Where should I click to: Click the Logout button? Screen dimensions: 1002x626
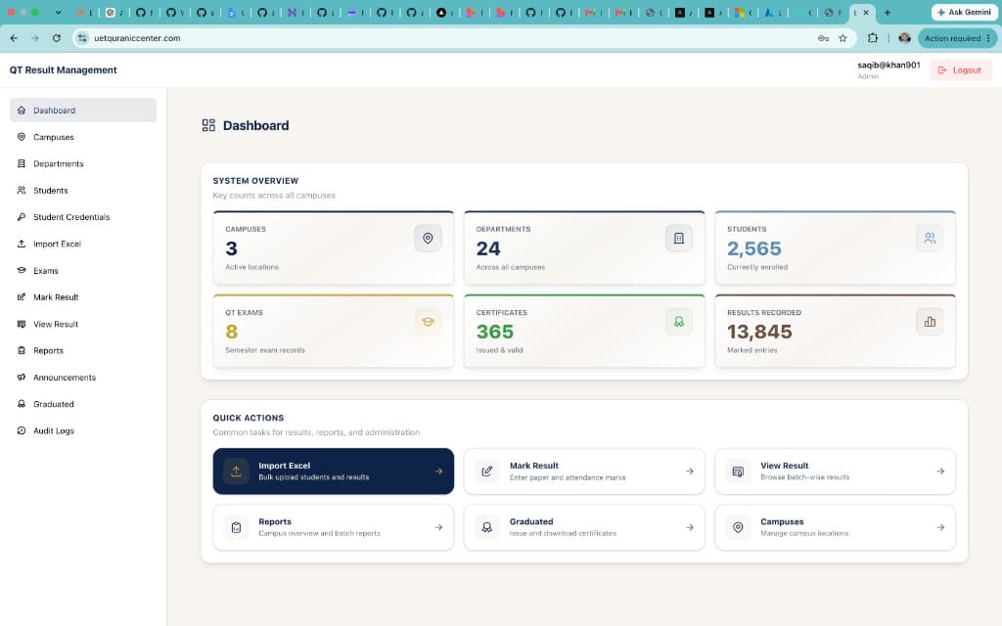960,70
